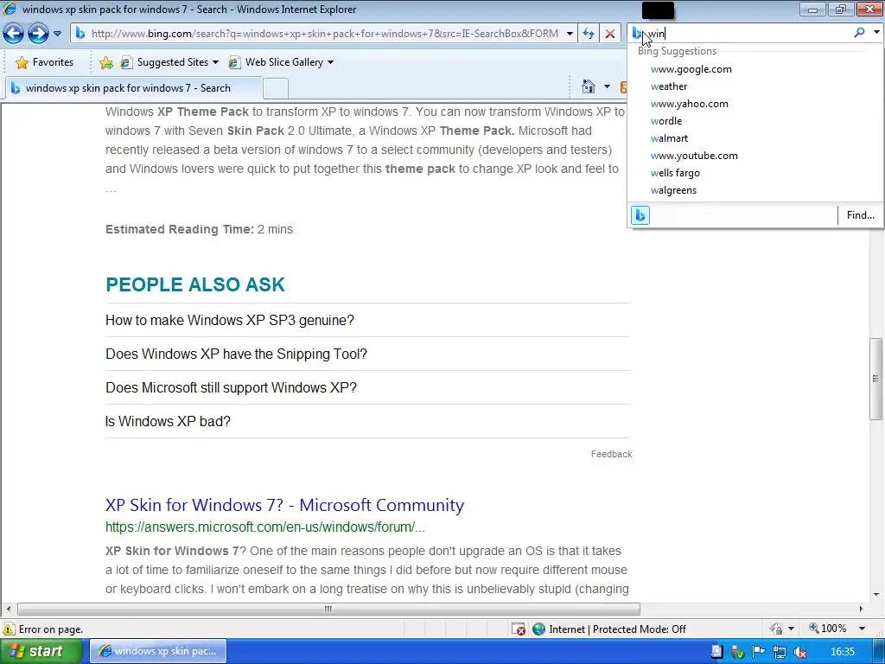Open the search provider dropdown arrow
885x664 pixels.
coord(876,33)
